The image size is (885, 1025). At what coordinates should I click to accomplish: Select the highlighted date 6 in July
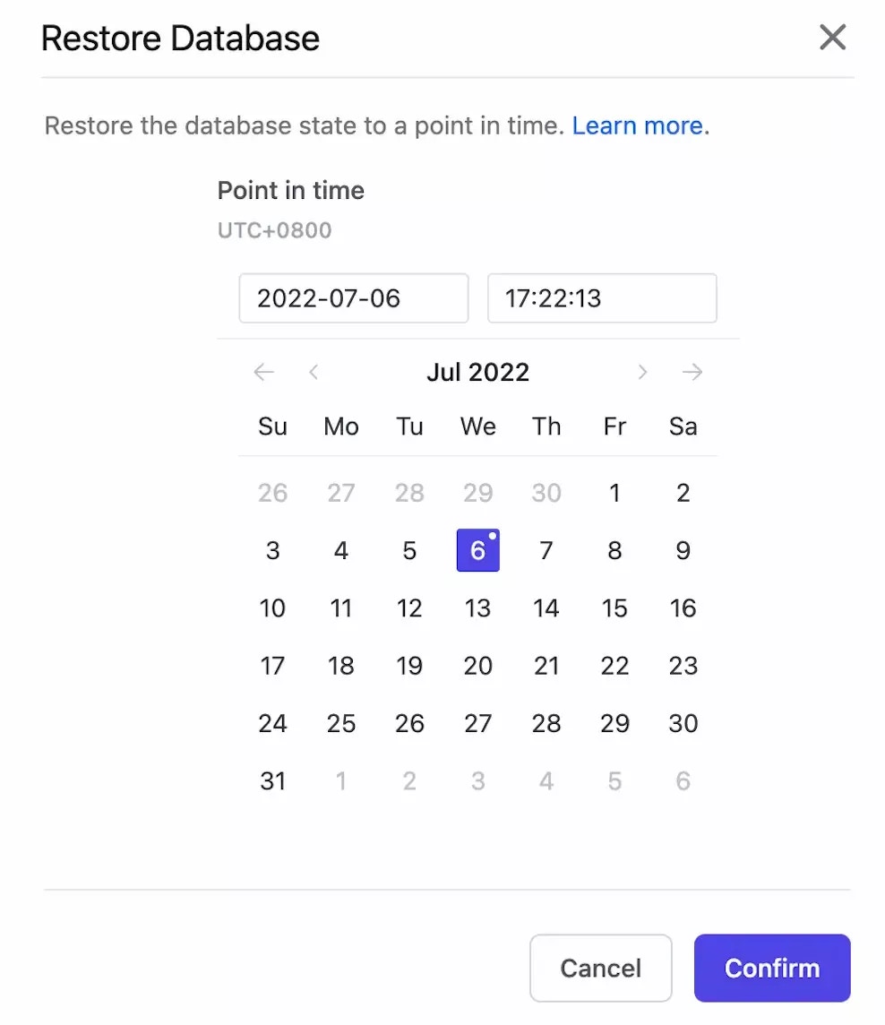tap(477, 550)
